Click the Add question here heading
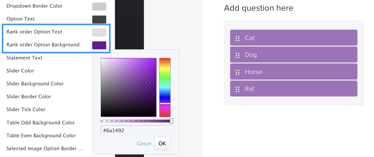 (258, 8)
